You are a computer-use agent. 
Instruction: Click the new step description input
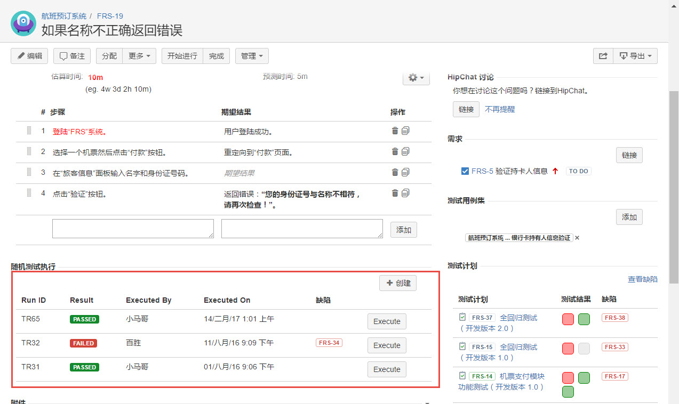[133, 229]
